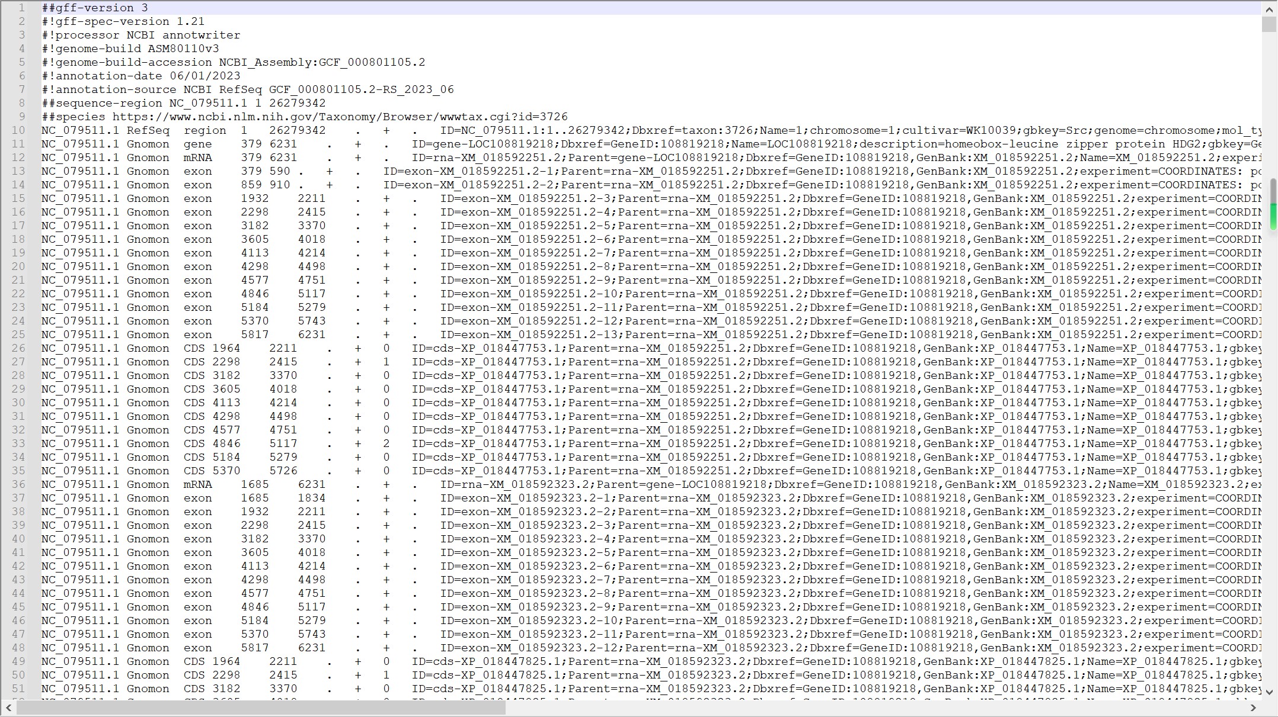Click 'CDS 1964' on line 26
The image size is (1278, 717).
pos(212,348)
